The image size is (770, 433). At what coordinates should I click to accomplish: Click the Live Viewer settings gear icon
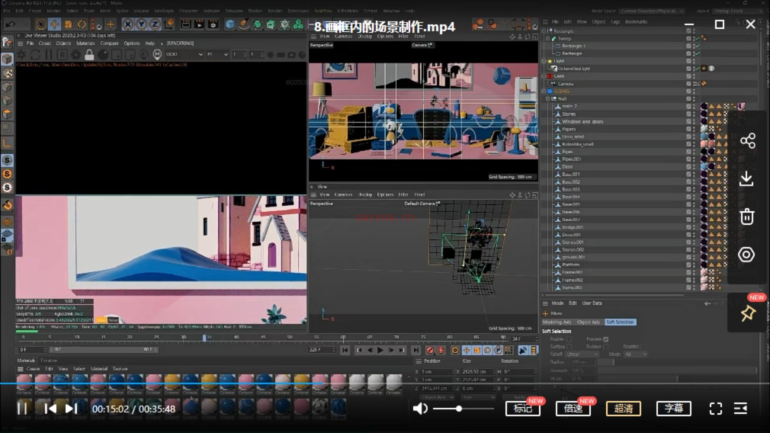(x=76, y=54)
